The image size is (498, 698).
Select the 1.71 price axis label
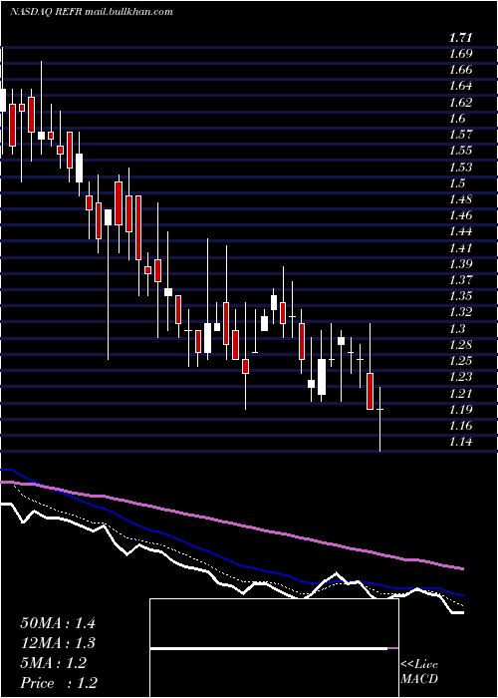[x=460, y=38]
